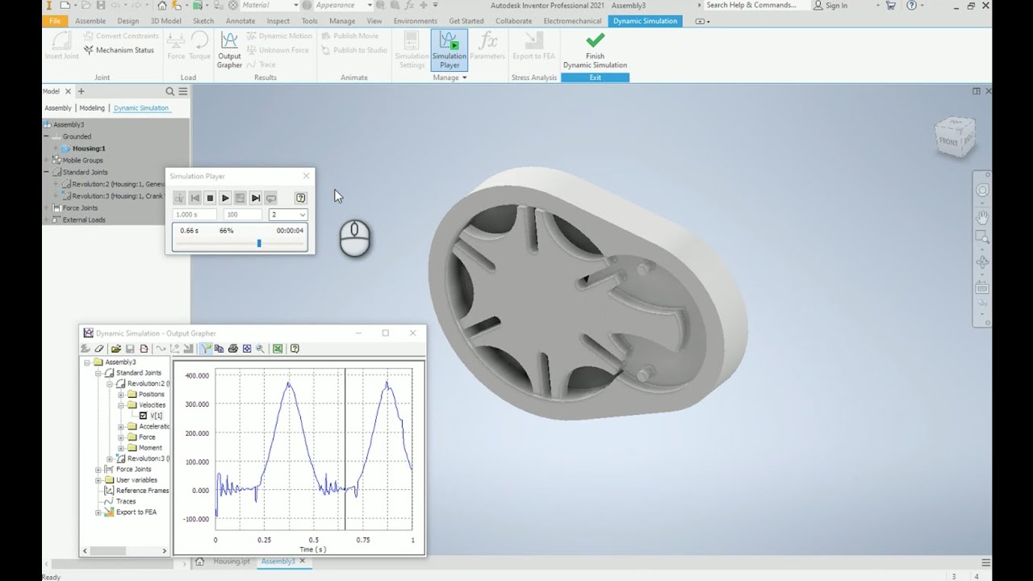
Task: Open the speed dropdown showing 2 in Simulation Player
Action: coord(288,215)
